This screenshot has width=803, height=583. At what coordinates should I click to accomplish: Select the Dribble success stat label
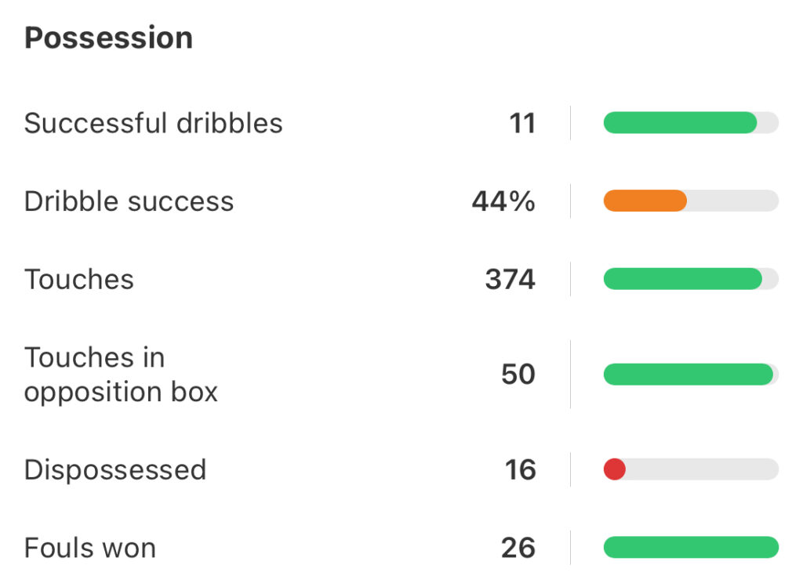point(129,201)
